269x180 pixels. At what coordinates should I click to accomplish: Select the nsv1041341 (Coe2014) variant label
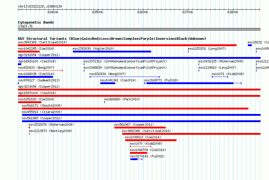(118, 80)
